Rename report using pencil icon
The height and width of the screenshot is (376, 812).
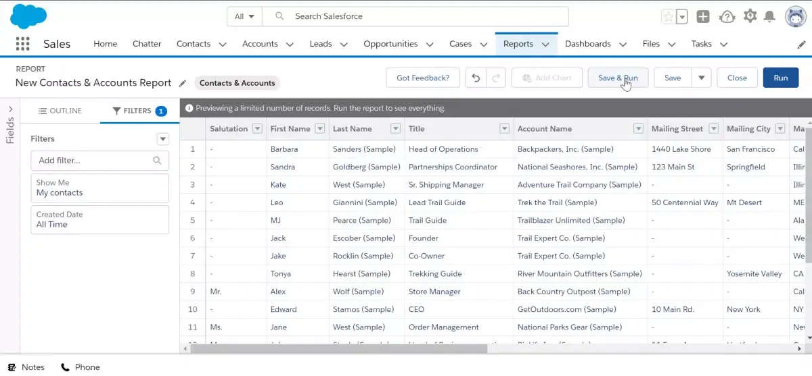pos(183,83)
